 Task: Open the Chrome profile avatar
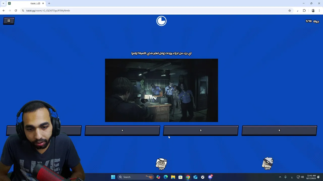point(313,11)
